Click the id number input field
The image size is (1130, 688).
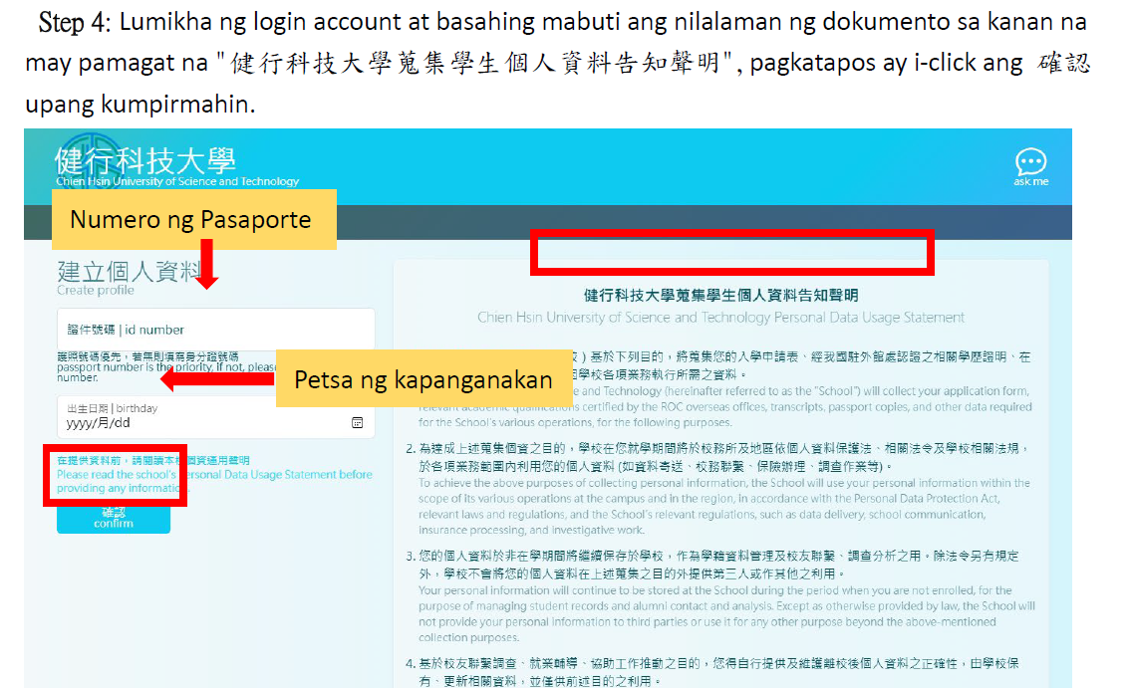(215, 330)
